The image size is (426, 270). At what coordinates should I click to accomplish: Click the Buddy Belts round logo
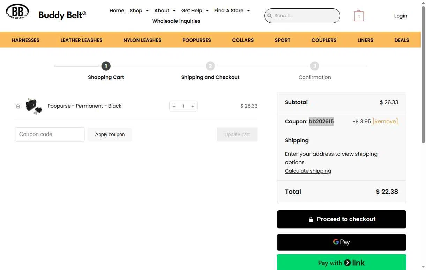17,11
